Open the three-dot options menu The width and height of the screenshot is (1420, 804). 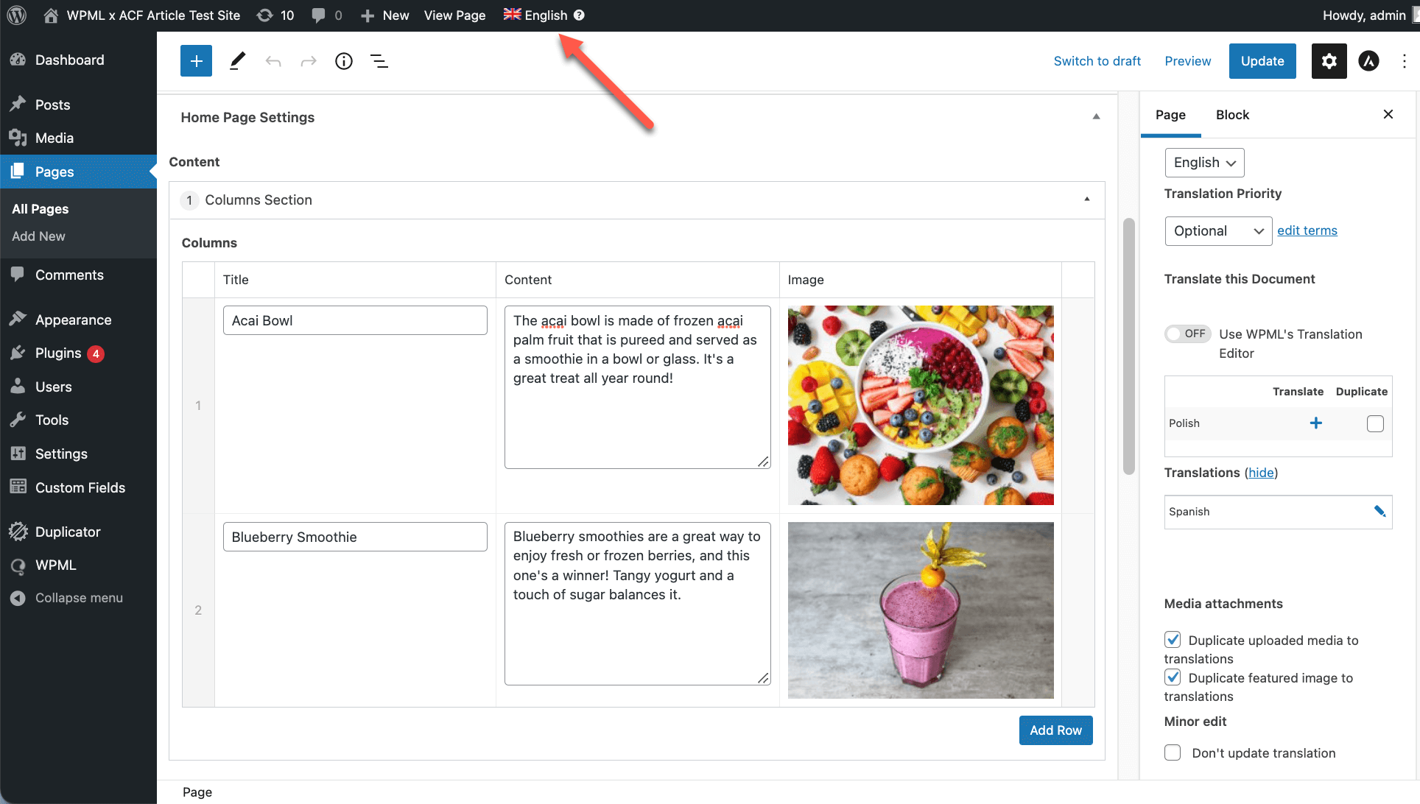1405,61
